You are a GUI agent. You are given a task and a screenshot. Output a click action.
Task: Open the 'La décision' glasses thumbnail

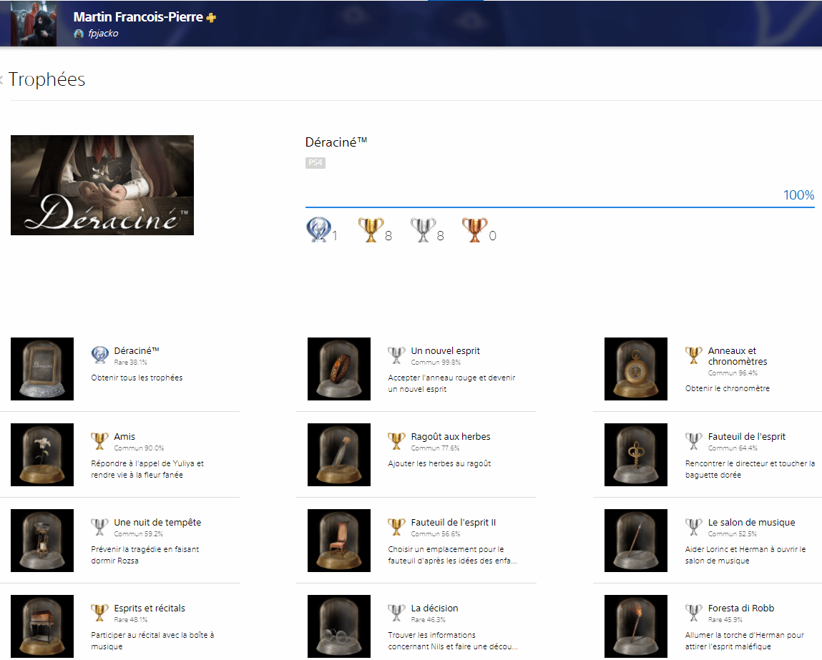[338, 626]
